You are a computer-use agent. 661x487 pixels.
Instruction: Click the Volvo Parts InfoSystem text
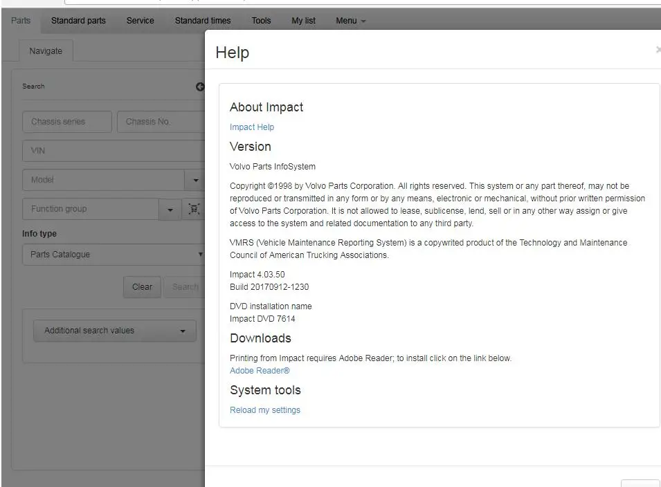coord(272,167)
